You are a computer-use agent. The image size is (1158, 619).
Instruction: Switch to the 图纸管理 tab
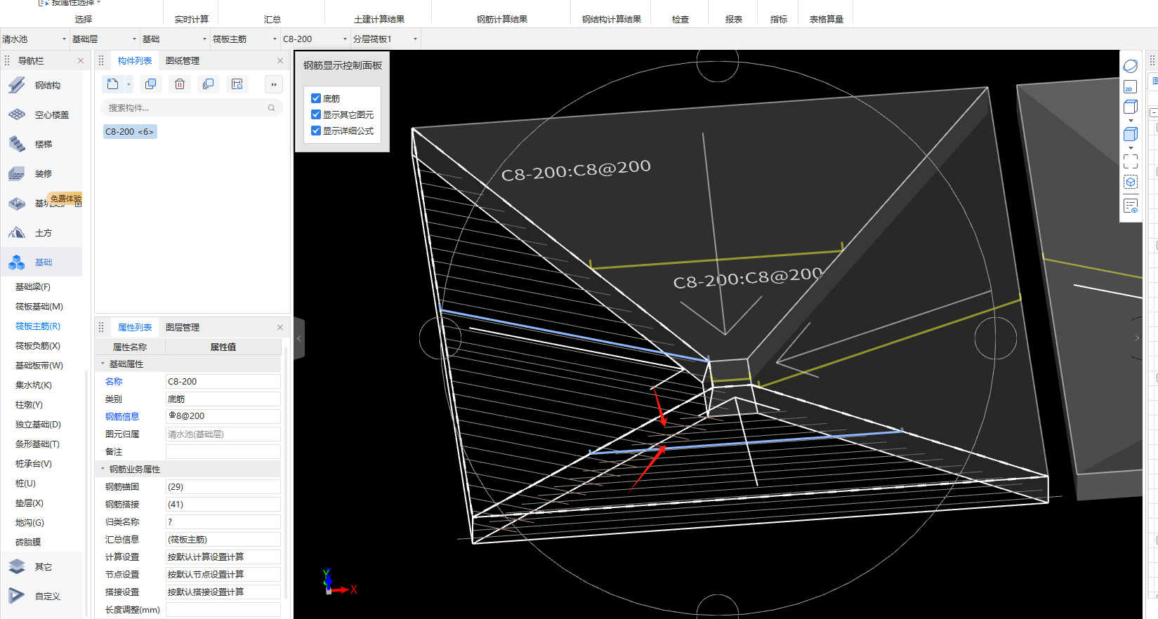[x=183, y=61]
